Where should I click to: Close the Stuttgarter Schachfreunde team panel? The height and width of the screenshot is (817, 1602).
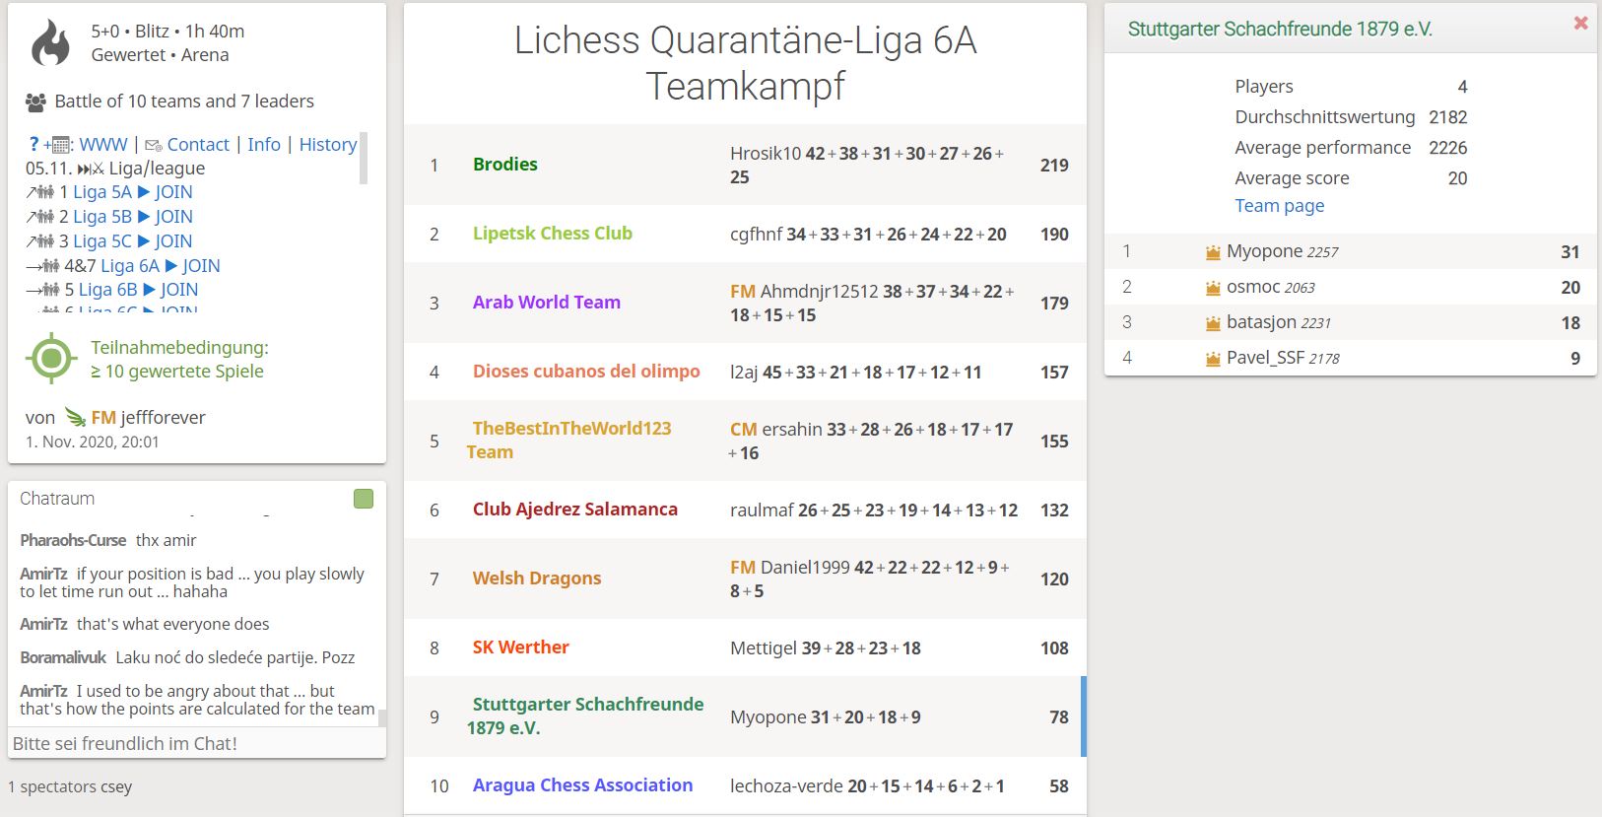point(1580,23)
